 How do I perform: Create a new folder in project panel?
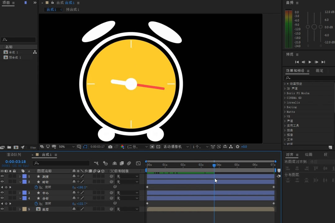click(x=9, y=147)
